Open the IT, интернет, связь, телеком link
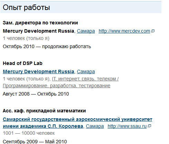The width and height of the screenshot is (169, 144). [85, 79]
